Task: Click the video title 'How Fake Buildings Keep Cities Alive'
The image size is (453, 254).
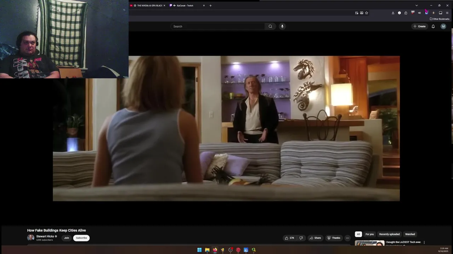Action: (x=57, y=230)
